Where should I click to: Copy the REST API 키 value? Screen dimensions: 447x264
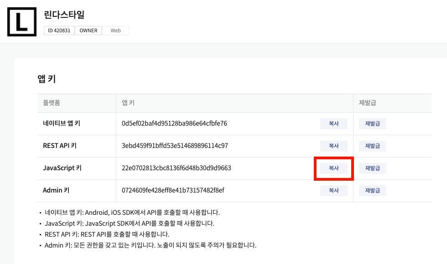click(x=334, y=146)
